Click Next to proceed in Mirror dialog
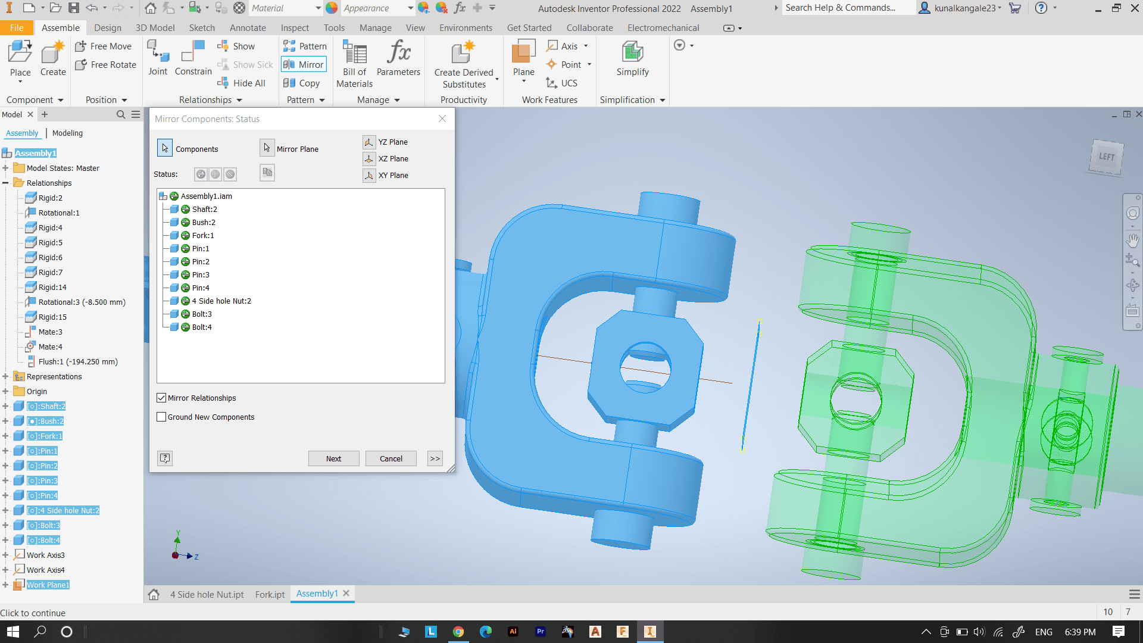The height and width of the screenshot is (643, 1143). pyautogui.click(x=333, y=458)
